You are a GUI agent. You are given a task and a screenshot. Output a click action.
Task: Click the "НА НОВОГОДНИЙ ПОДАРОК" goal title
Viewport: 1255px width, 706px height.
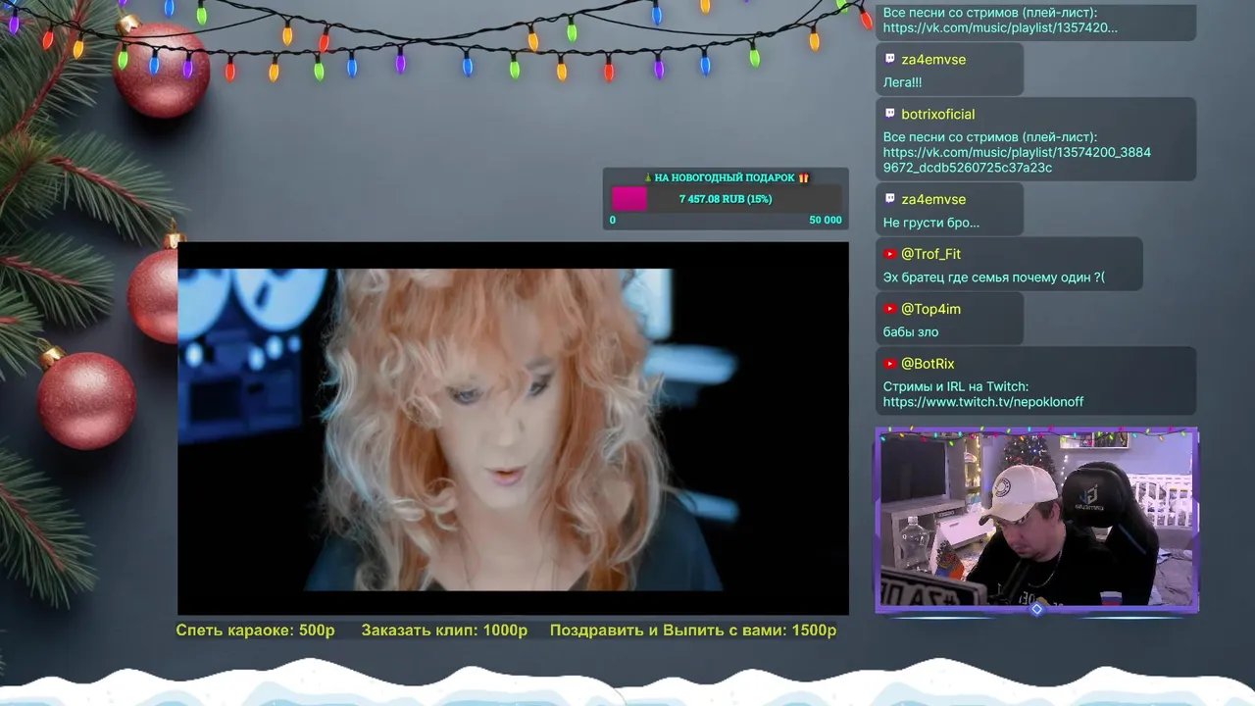click(x=725, y=177)
